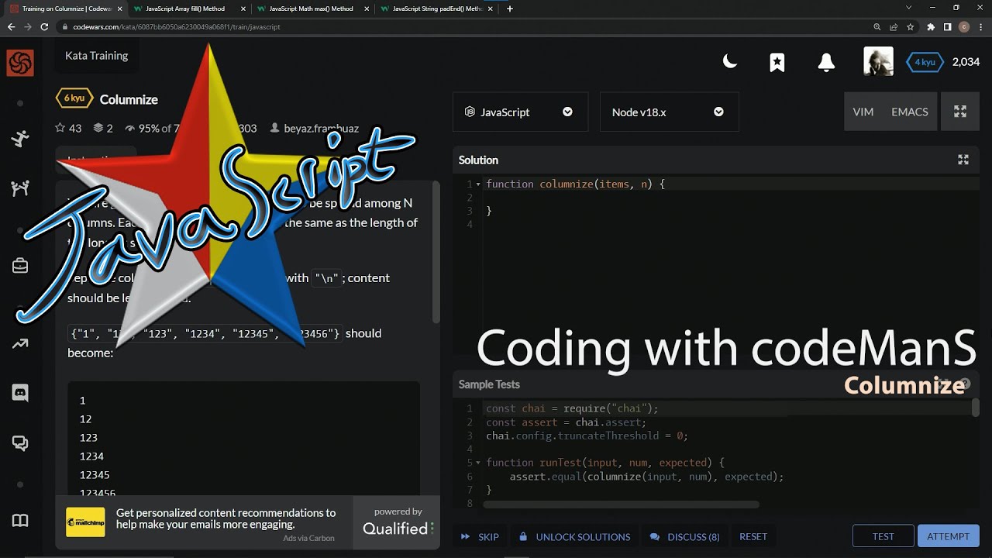Click the Mailchimp ad text link
Image resolution: width=992 pixels, height=558 pixels.
[x=226, y=518]
